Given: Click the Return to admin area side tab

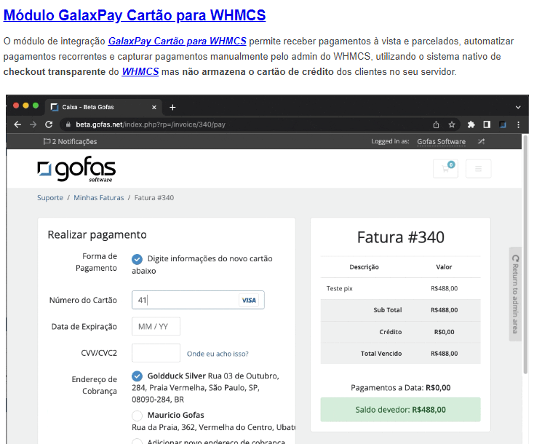Looking at the screenshot, I should point(515,294).
